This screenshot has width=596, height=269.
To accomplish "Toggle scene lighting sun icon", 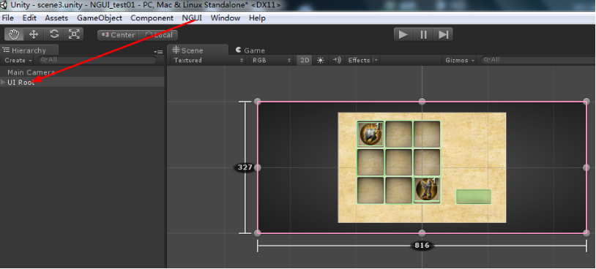I will [x=321, y=61].
